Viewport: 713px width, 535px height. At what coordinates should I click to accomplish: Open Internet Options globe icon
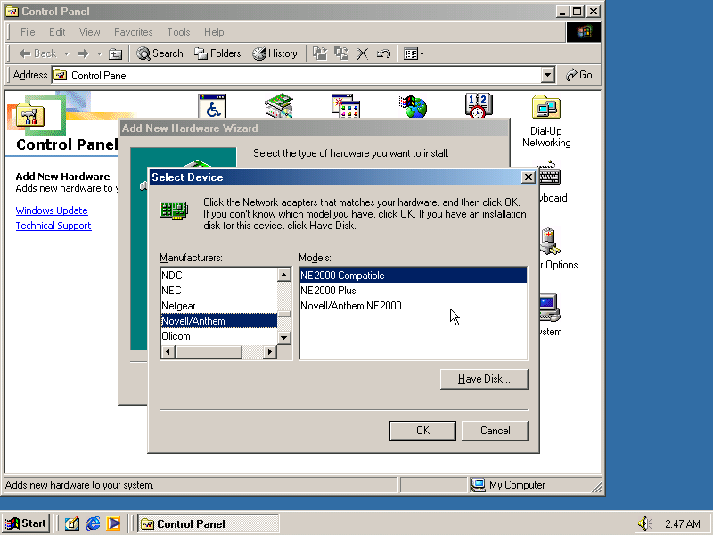(412, 105)
